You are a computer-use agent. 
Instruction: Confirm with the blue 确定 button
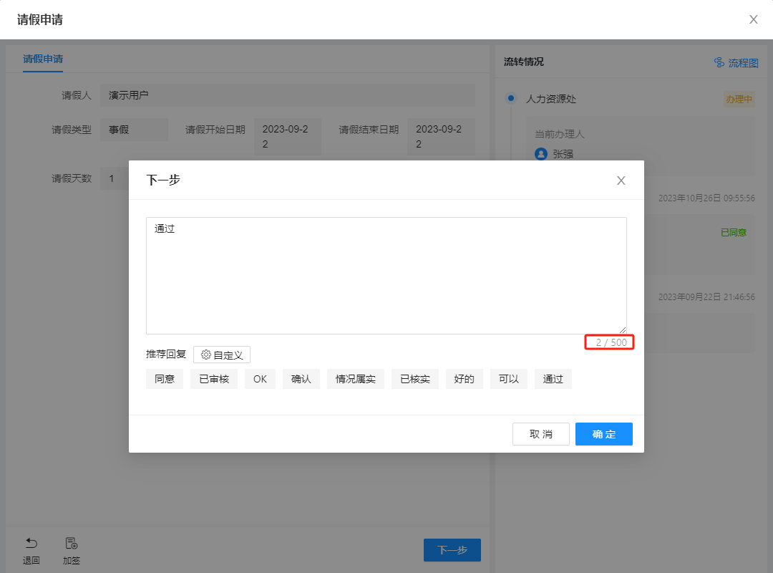[x=603, y=434]
